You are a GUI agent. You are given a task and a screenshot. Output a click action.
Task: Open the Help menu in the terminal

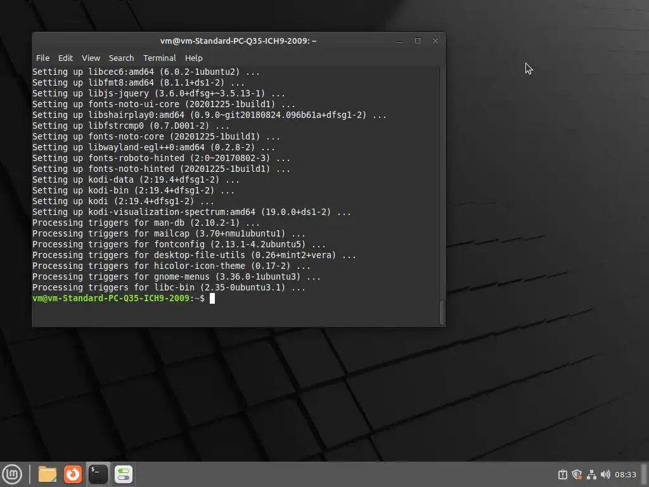click(194, 58)
